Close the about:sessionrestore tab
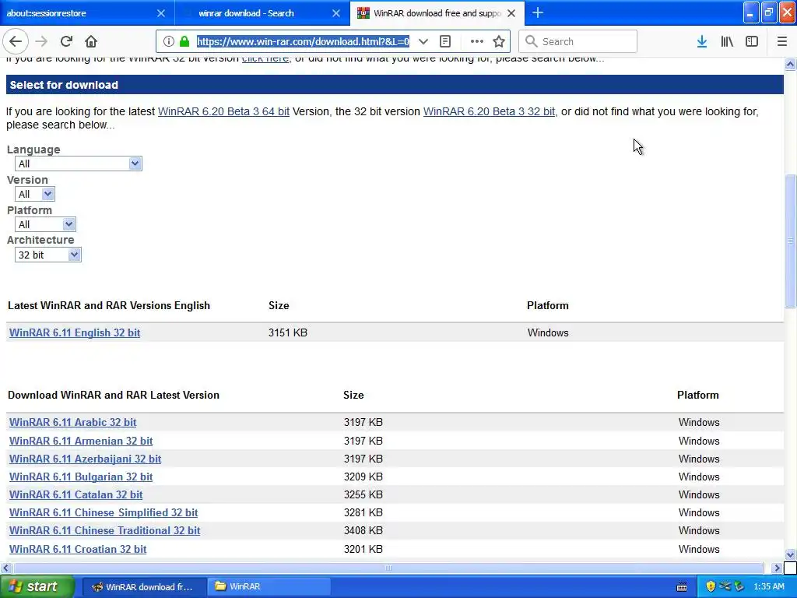The image size is (797, 598). tap(160, 13)
